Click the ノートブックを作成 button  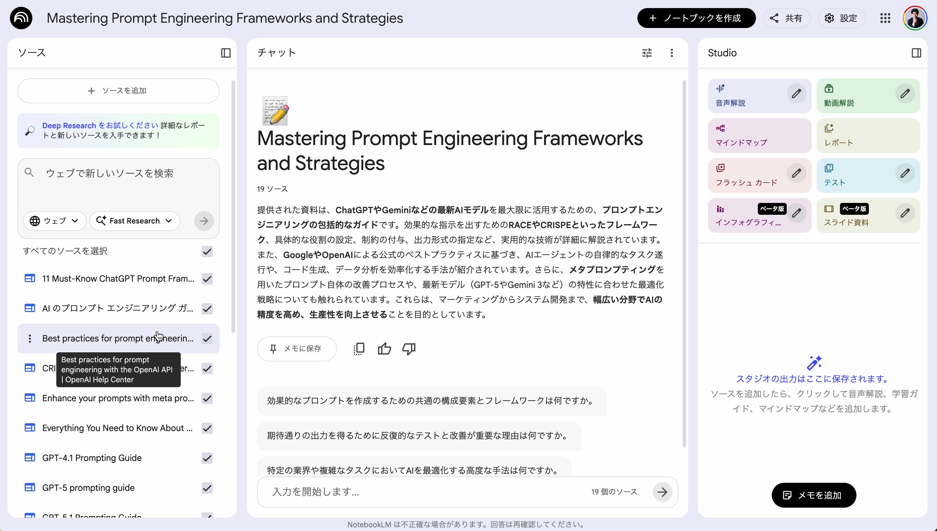pyautogui.click(x=696, y=18)
